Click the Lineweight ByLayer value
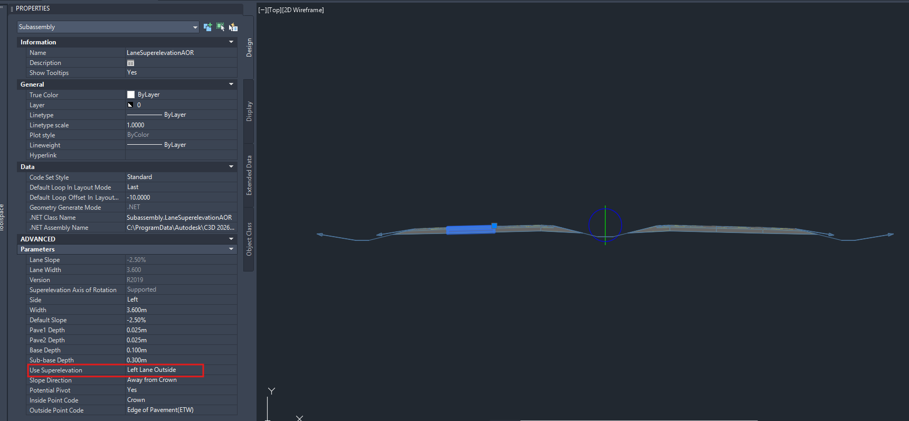 pos(181,145)
